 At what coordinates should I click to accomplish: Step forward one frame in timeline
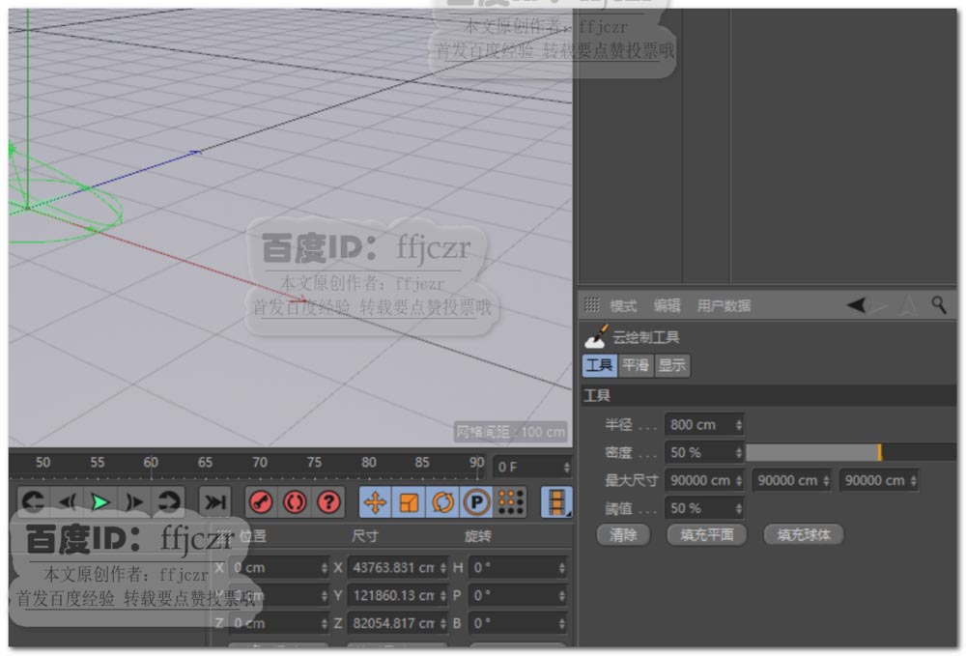pyautogui.click(x=133, y=502)
